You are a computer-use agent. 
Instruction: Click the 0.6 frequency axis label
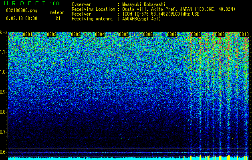point(3,152)
